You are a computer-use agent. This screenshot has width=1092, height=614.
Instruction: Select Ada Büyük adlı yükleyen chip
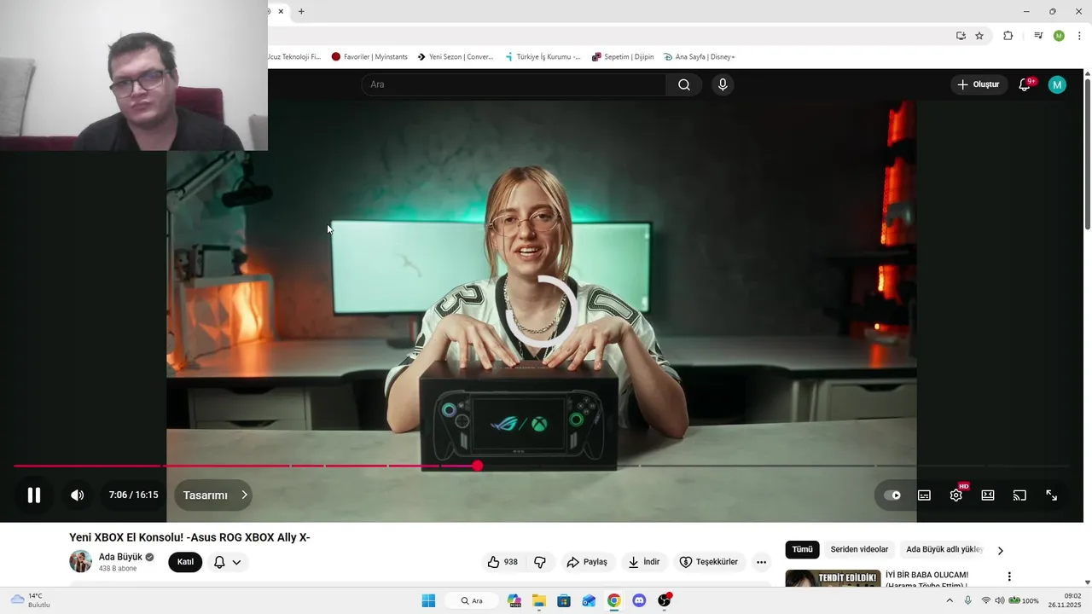click(x=944, y=550)
